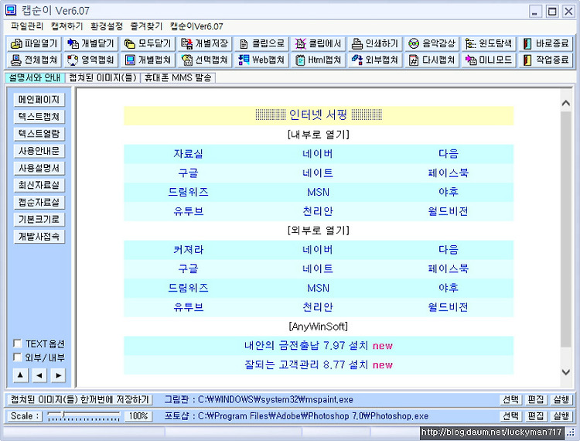Click the 영역캡쳐 region capture button
This screenshot has width=580, height=441.
(x=91, y=60)
